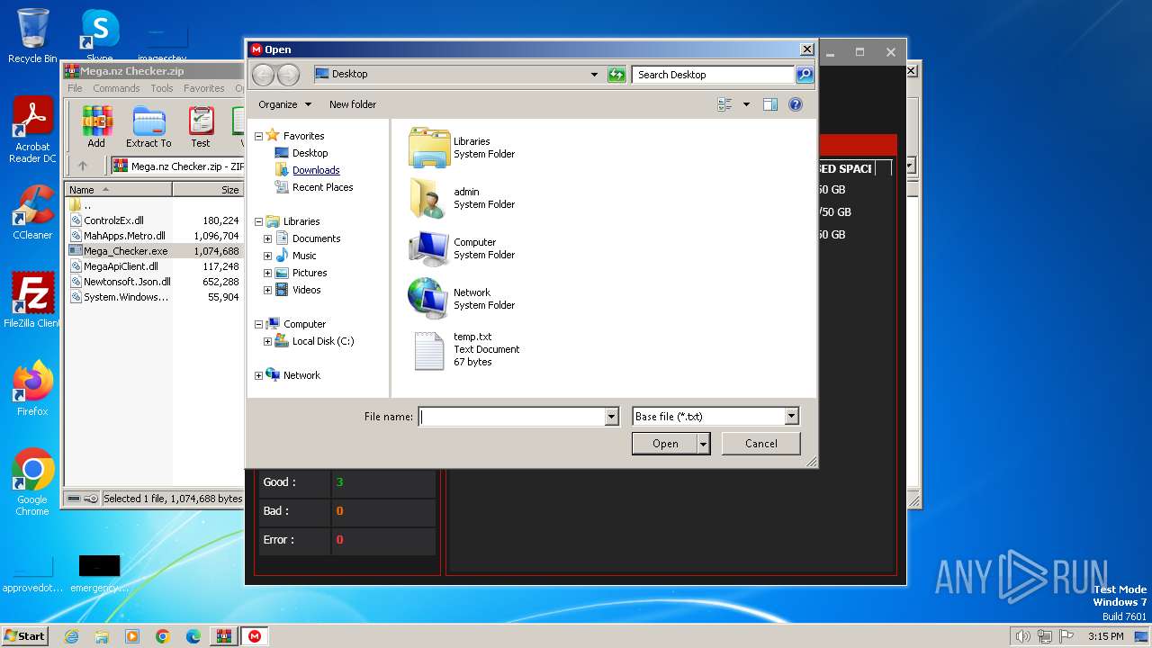Click the Cancel button
1152x648 pixels.
click(761, 444)
